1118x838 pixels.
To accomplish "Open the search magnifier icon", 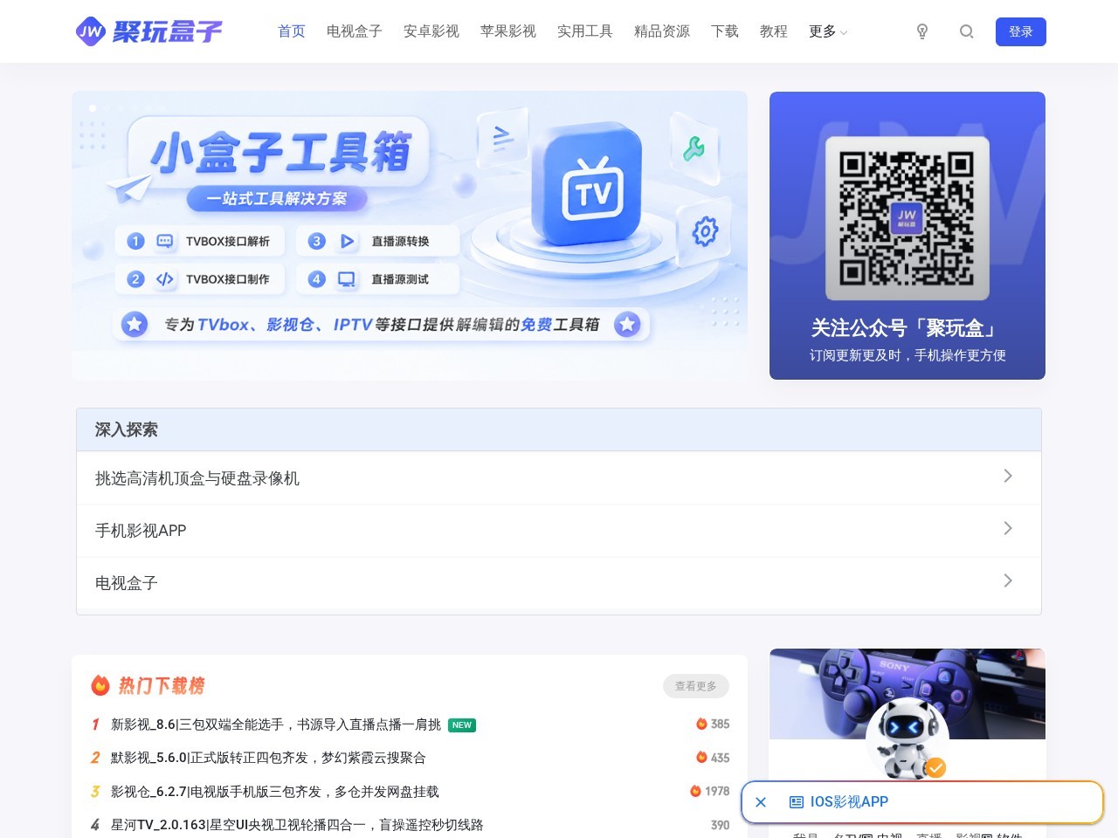I will click(x=967, y=31).
